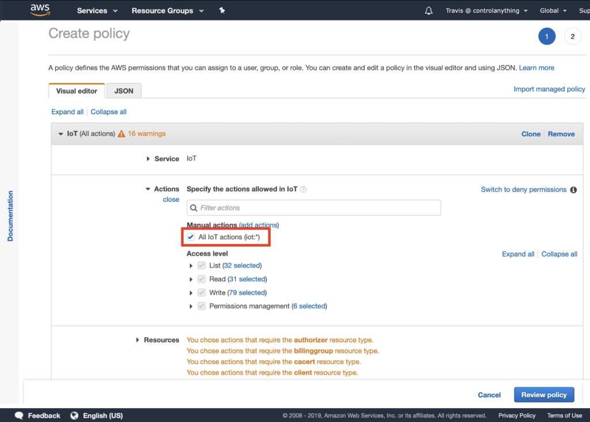Select the Visual editor tab
The height and width of the screenshot is (422, 590).
(77, 91)
